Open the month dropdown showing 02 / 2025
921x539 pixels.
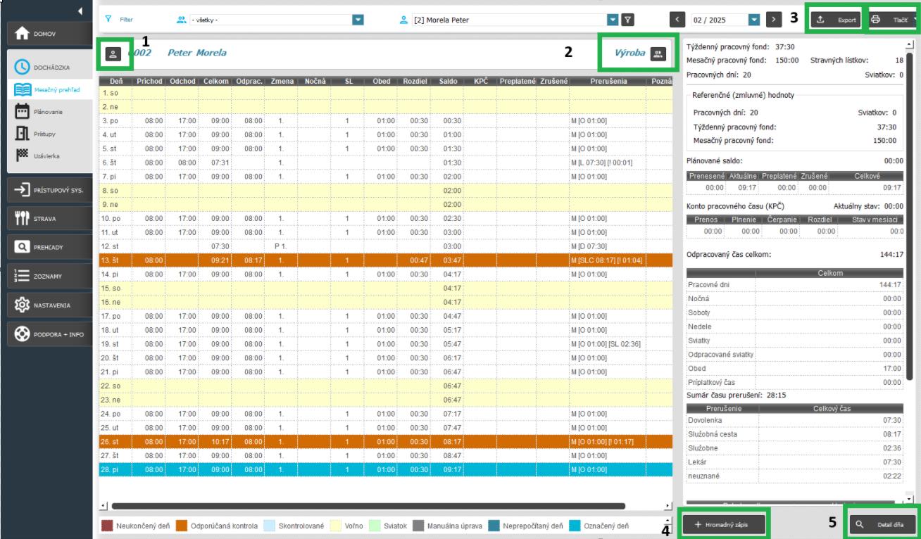pos(754,20)
